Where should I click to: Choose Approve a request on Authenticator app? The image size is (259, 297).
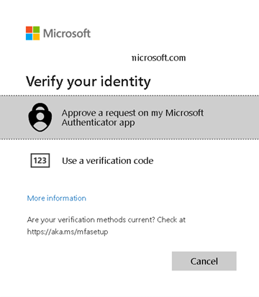129,117
